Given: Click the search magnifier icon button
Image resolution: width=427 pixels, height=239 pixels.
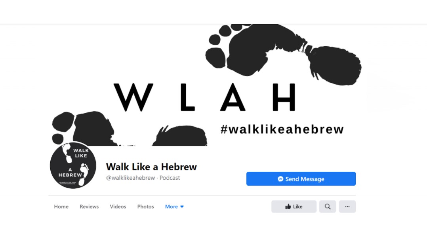Looking at the screenshot, I should [x=327, y=207].
